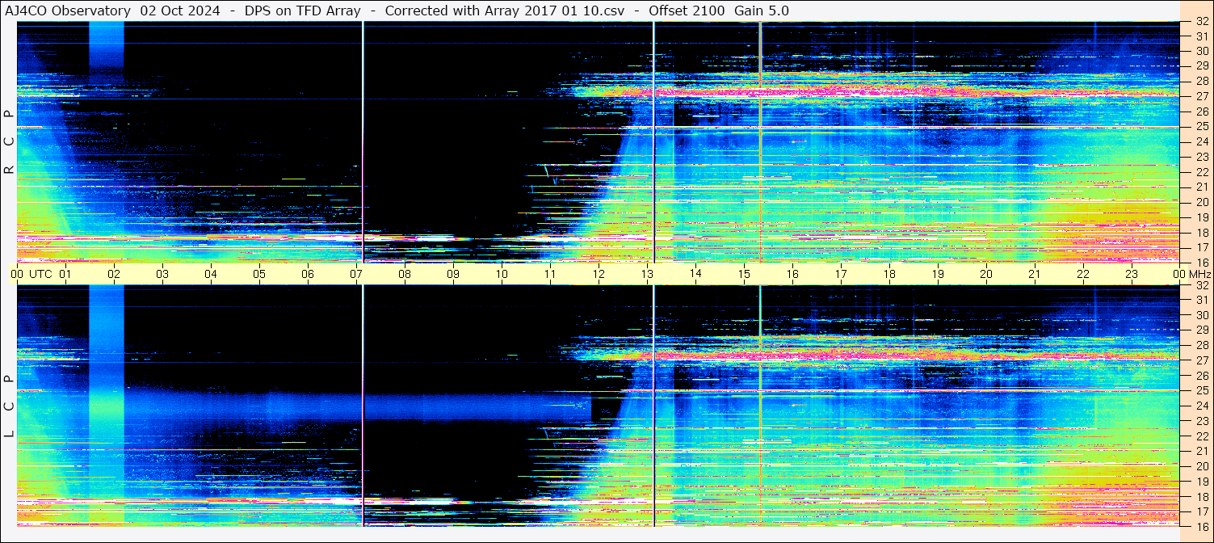Screen dimensions: 1214x543
Task: Click the 17 MHz label in RCP panel
Action: coord(1202,247)
